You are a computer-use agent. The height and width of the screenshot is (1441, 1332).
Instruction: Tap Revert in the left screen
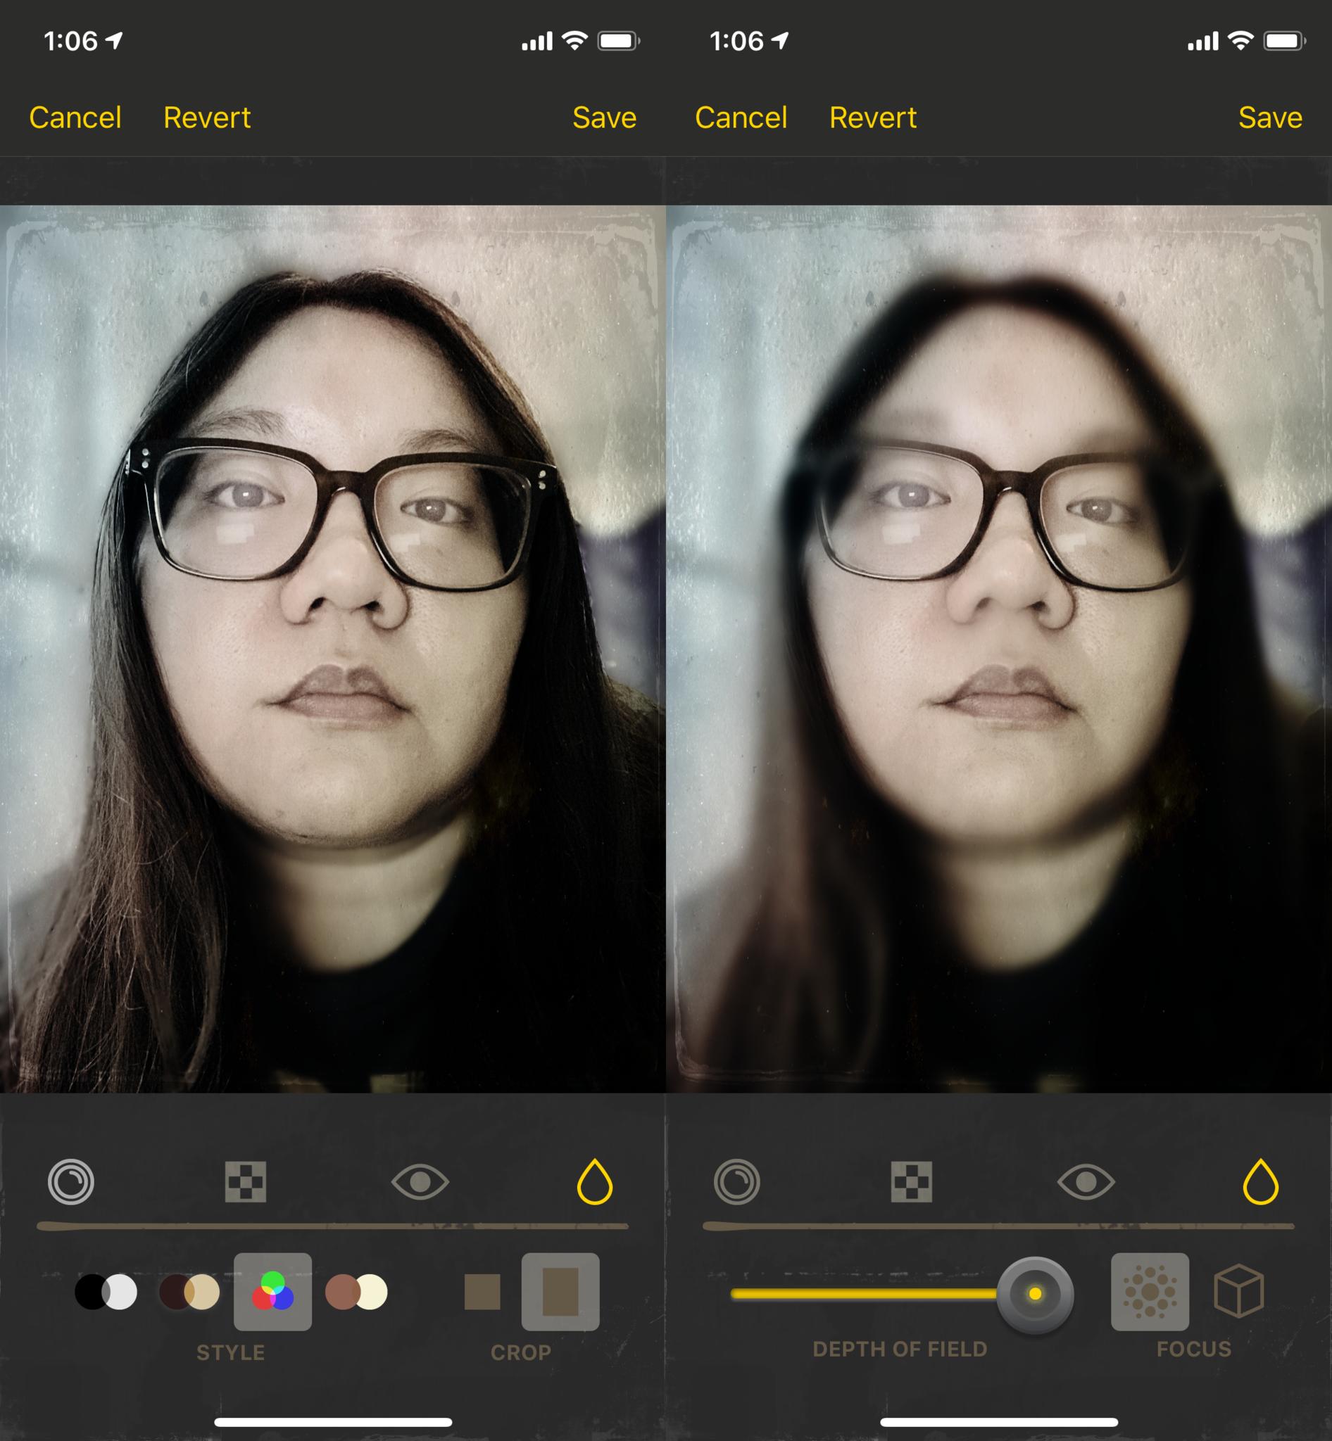pos(207,118)
